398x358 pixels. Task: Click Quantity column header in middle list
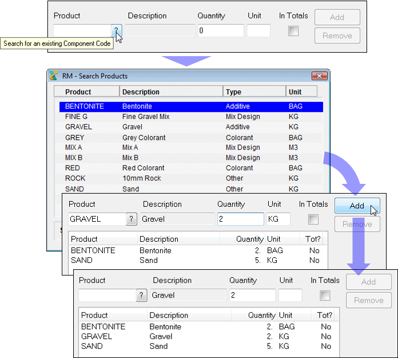coord(242,239)
